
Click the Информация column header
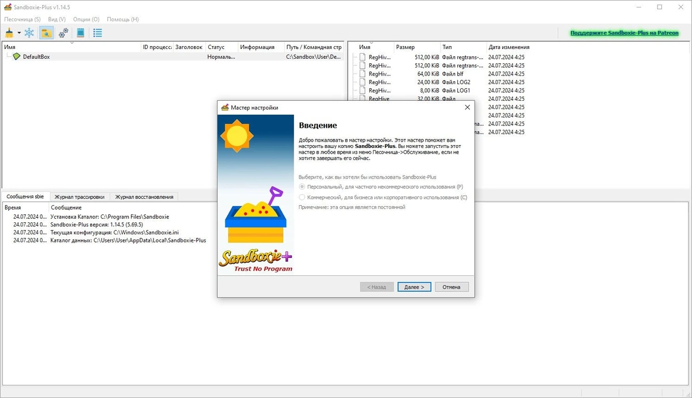pos(261,47)
